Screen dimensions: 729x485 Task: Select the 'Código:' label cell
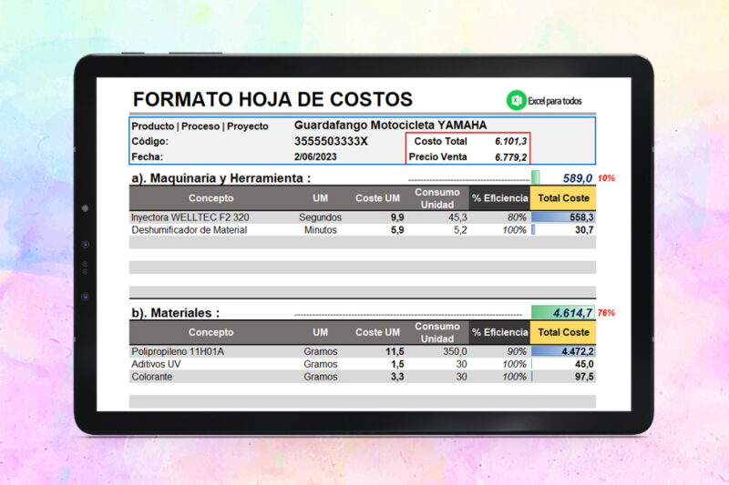tap(149, 141)
